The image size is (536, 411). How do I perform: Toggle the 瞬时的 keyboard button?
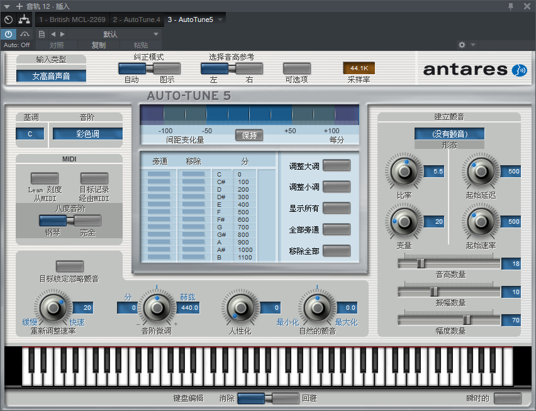coord(507,398)
